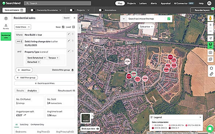This screenshot has width=215, height=134.
Task: Select the On Market Only tab
Action: pyautogui.click(x=37, y=125)
